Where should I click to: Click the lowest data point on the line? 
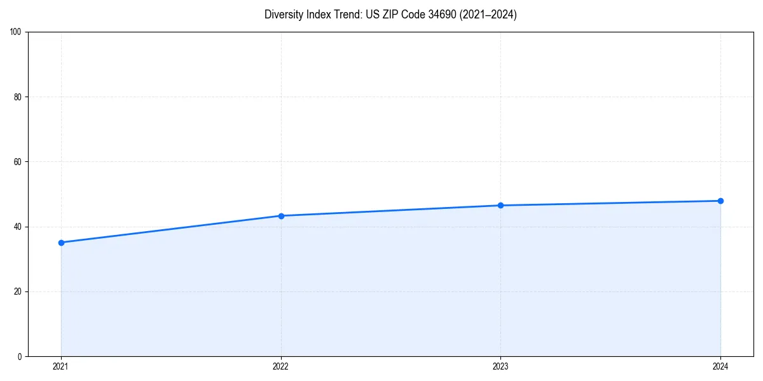click(60, 242)
